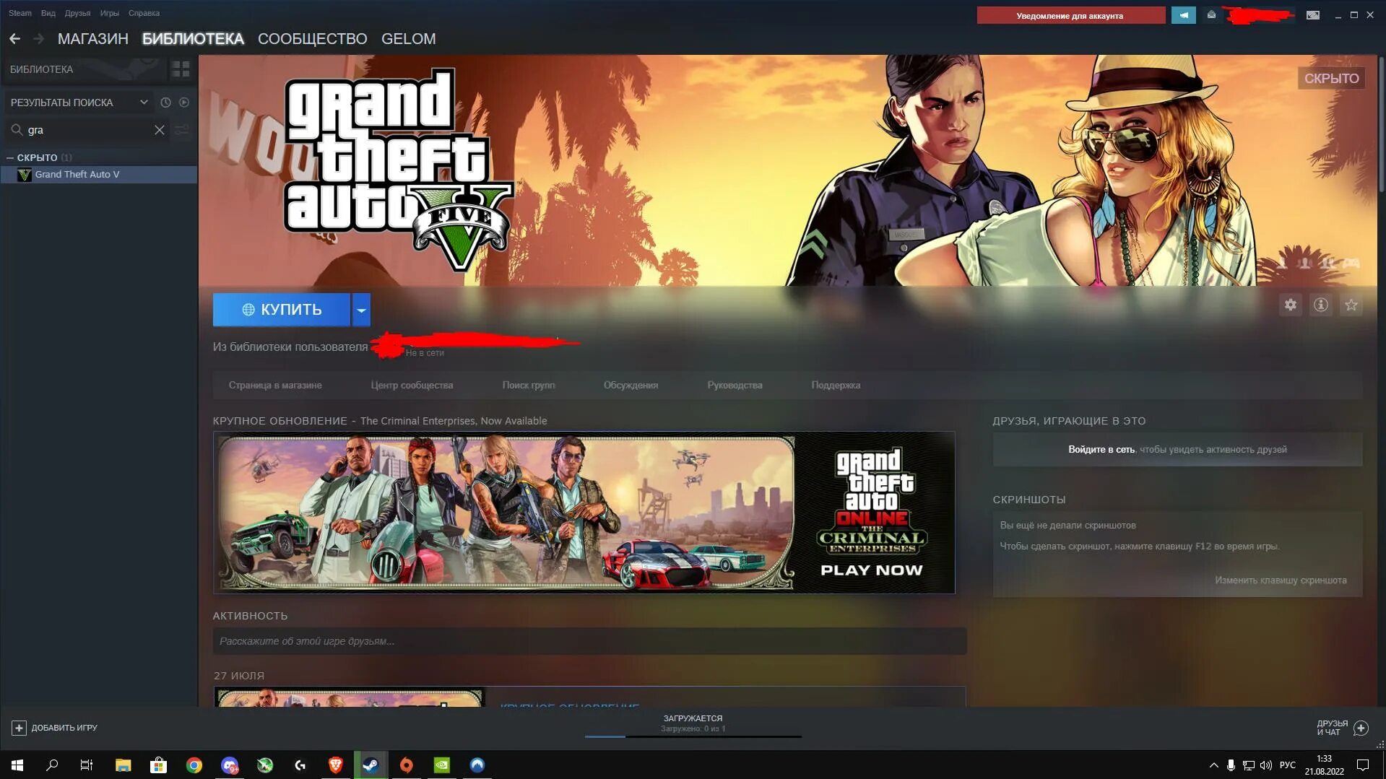Open Logitech G HUB from taskbar
This screenshot has height=779, width=1386.
(300, 765)
